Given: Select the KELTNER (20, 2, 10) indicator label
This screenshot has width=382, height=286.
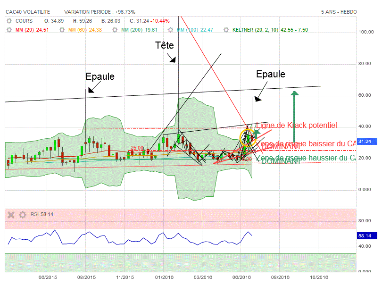Looking at the screenshot, I should (270, 30).
